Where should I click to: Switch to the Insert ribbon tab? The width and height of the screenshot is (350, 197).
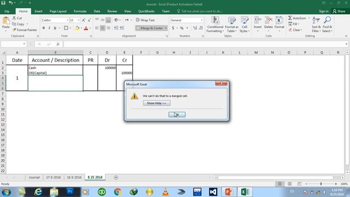coord(38,11)
